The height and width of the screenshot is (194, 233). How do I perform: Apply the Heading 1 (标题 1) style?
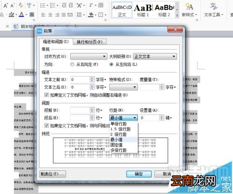tap(143, 10)
